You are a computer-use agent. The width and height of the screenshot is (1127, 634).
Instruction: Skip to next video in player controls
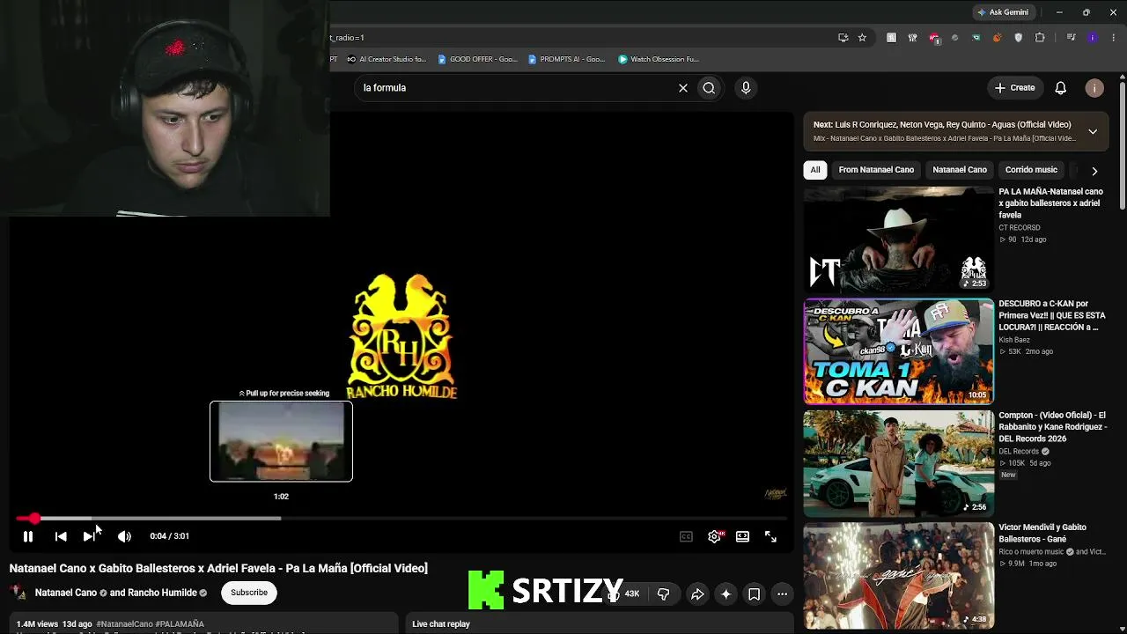[x=89, y=536]
